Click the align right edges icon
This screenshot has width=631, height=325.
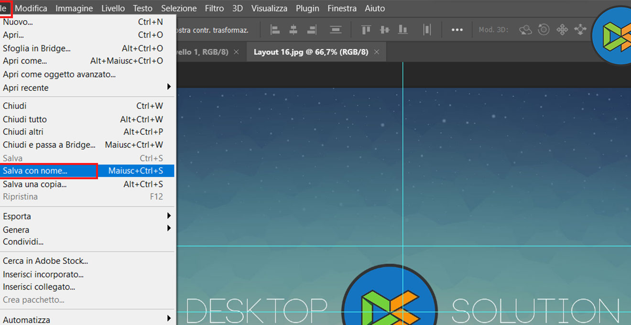[x=312, y=30]
